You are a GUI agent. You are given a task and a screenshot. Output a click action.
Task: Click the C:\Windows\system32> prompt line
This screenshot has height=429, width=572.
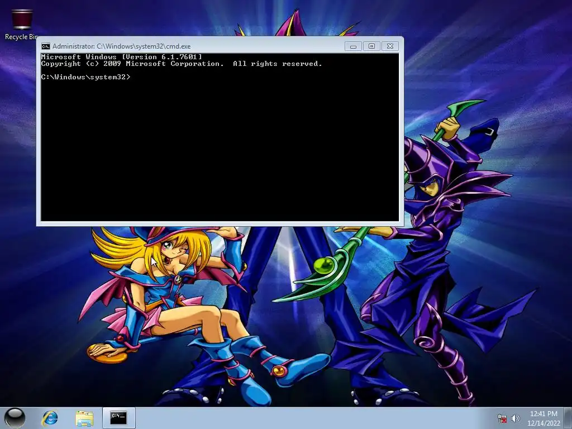pos(85,77)
